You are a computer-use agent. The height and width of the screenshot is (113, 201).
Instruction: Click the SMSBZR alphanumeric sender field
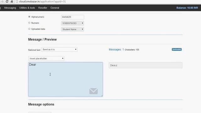[x=73, y=17]
